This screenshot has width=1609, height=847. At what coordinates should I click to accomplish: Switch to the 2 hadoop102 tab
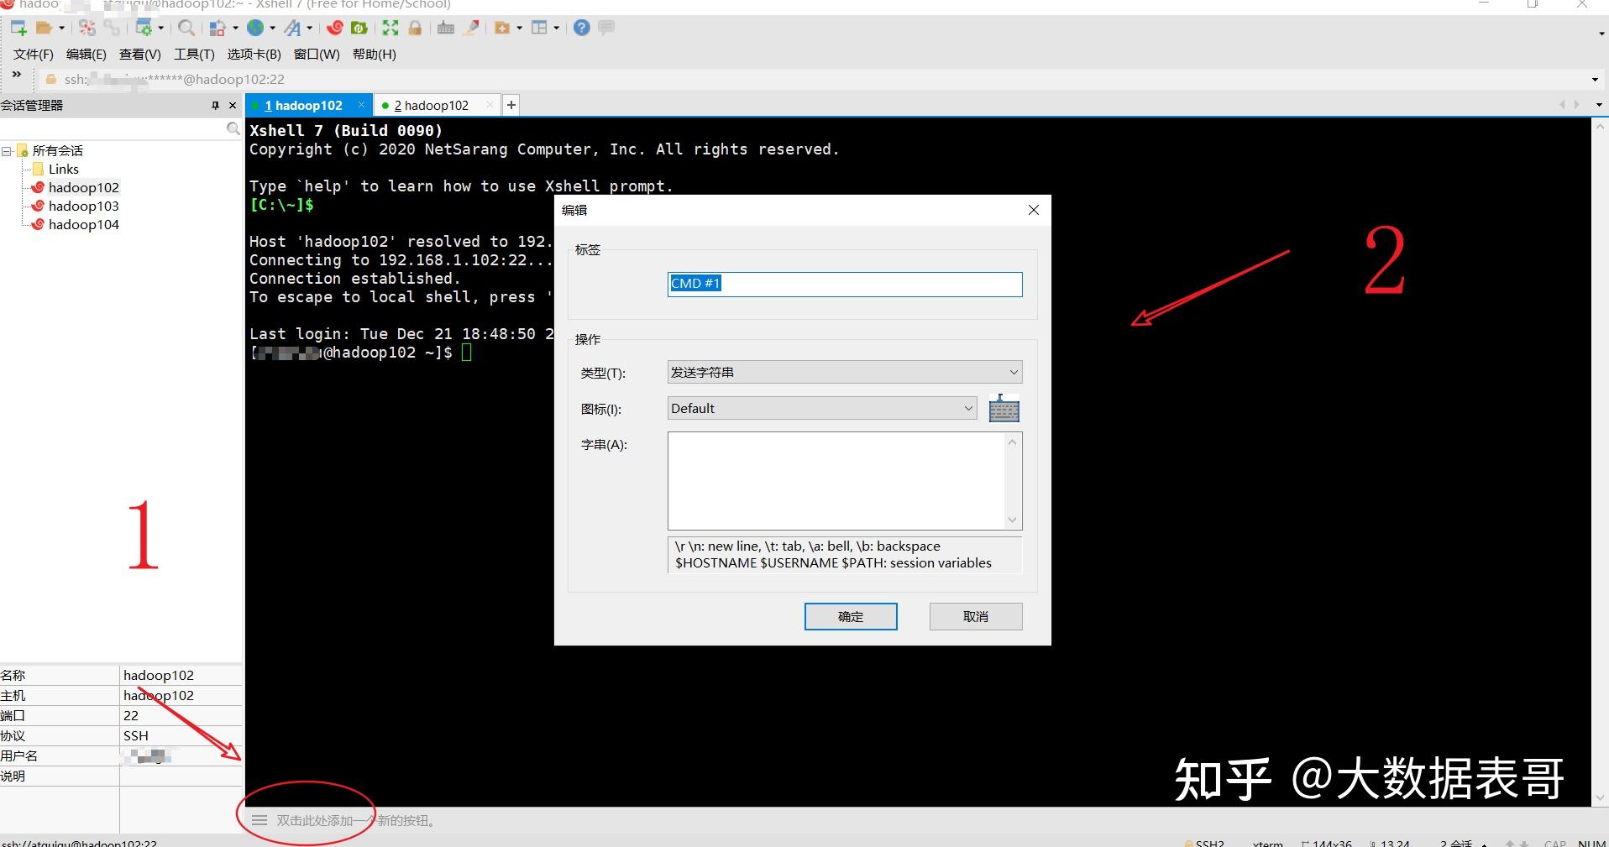click(431, 106)
